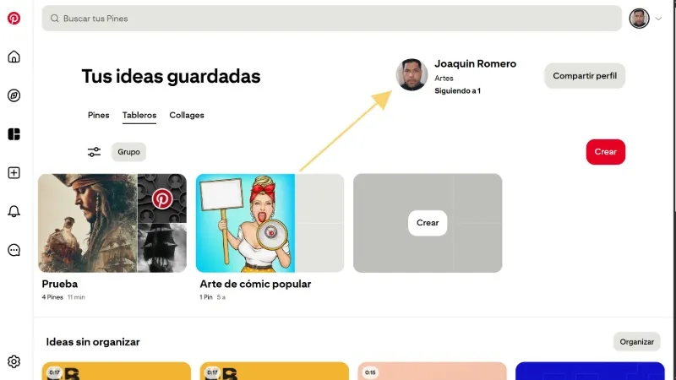This screenshot has height=380, width=676.
Task: Open messages chat bubble icon
Action: tap(14, 250)
